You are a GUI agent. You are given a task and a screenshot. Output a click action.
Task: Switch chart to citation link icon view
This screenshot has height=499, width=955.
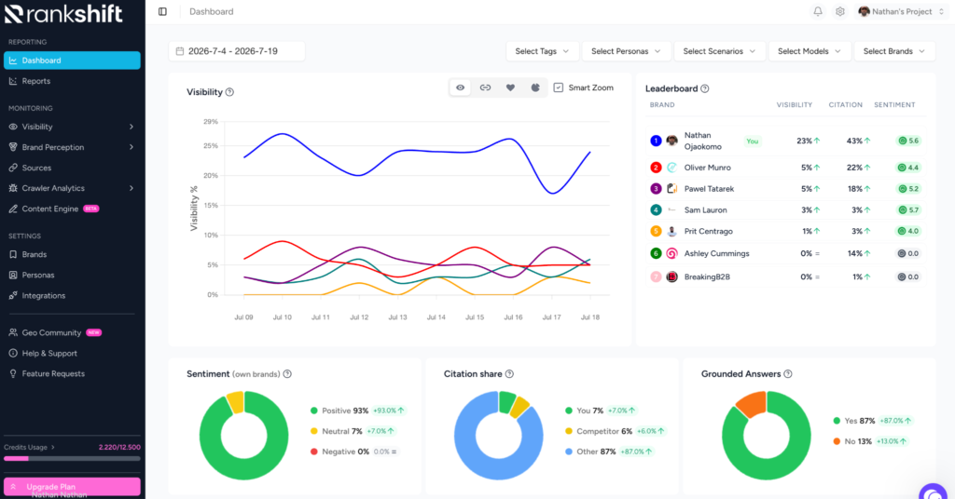point(485,88)
